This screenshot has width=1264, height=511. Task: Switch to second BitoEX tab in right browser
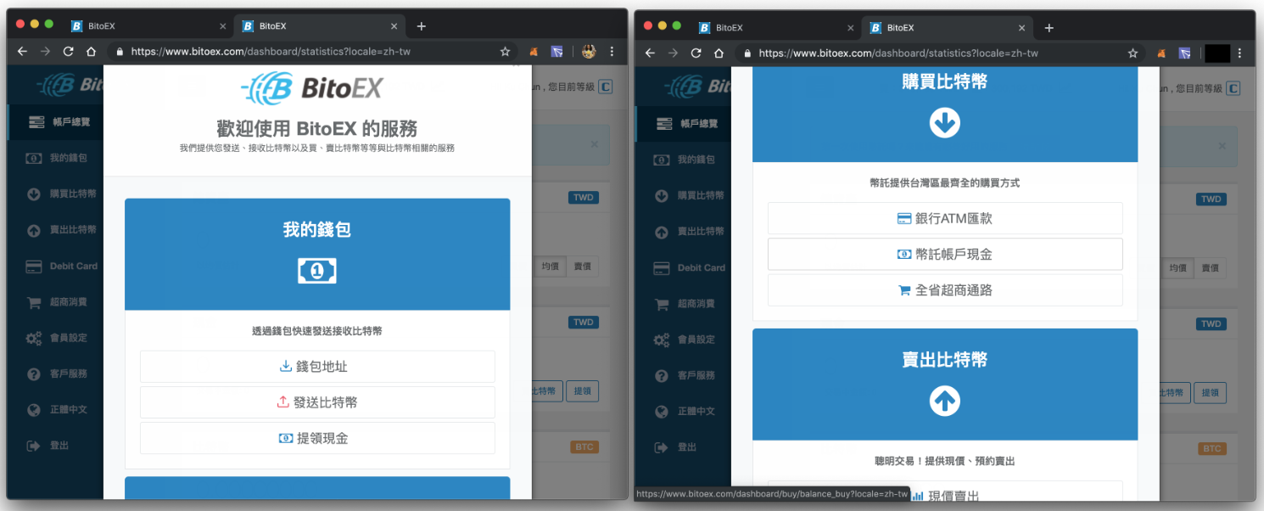tap(946, 28)
